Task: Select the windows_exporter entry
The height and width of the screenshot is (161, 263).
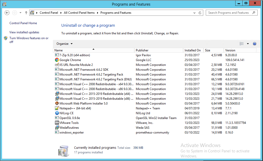Action: 72,133
